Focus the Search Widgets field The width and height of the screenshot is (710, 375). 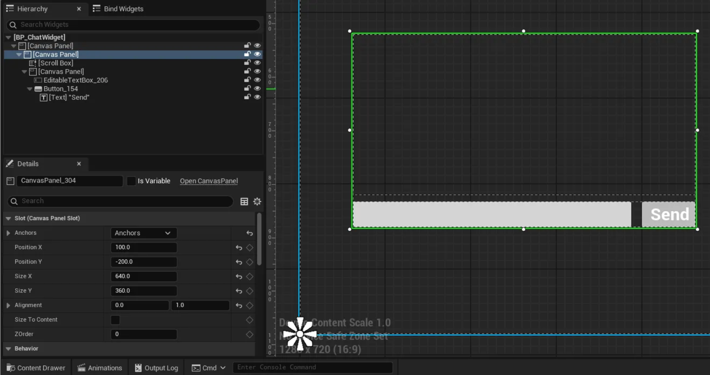134,25
